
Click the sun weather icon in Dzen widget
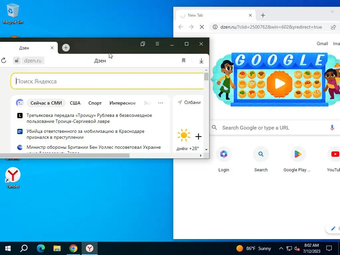[x=184, y=135]
